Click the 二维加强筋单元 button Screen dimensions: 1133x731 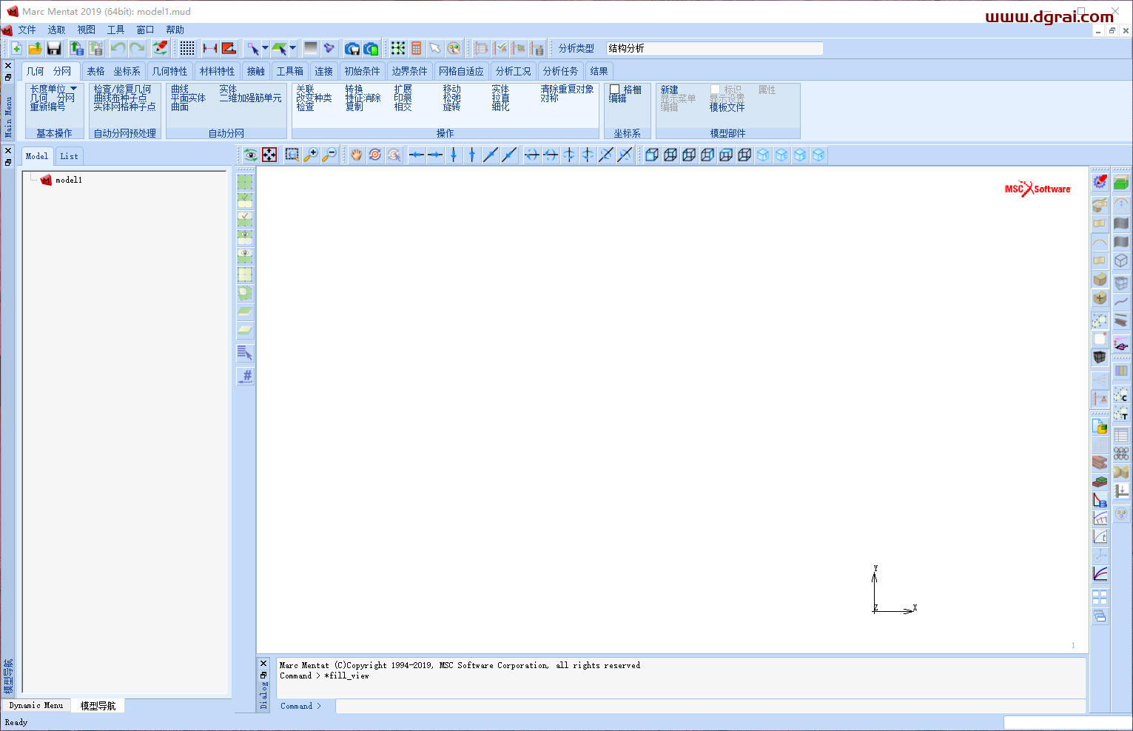click(250, 98)
